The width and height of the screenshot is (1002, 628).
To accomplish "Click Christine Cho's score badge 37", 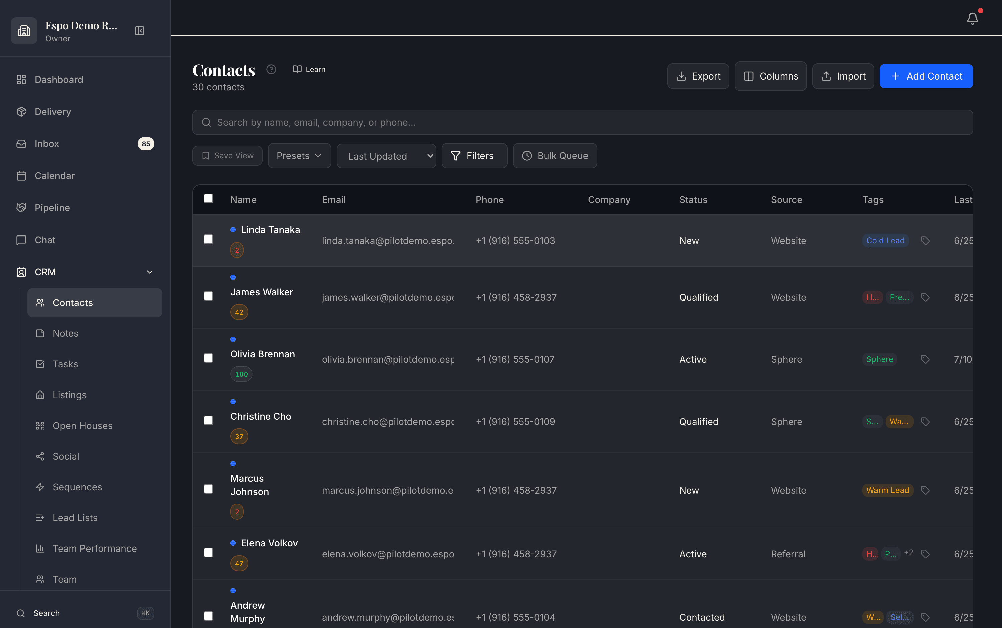I will 239,437.
